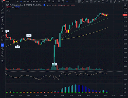Open the indicators dialog

click(53, 1)
